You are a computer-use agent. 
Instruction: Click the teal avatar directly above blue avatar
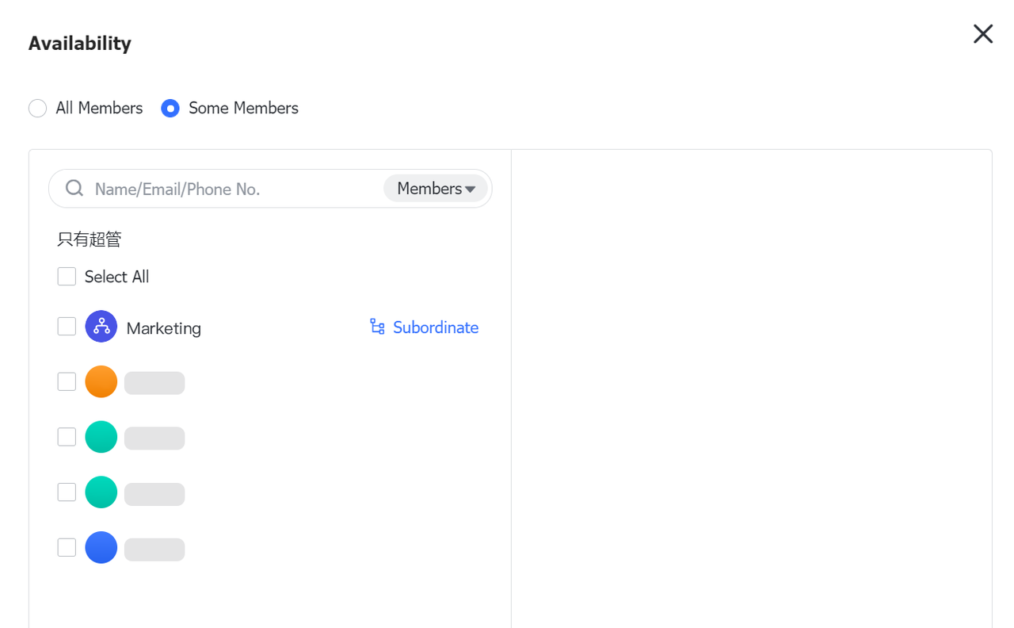[x=101, y=492]
